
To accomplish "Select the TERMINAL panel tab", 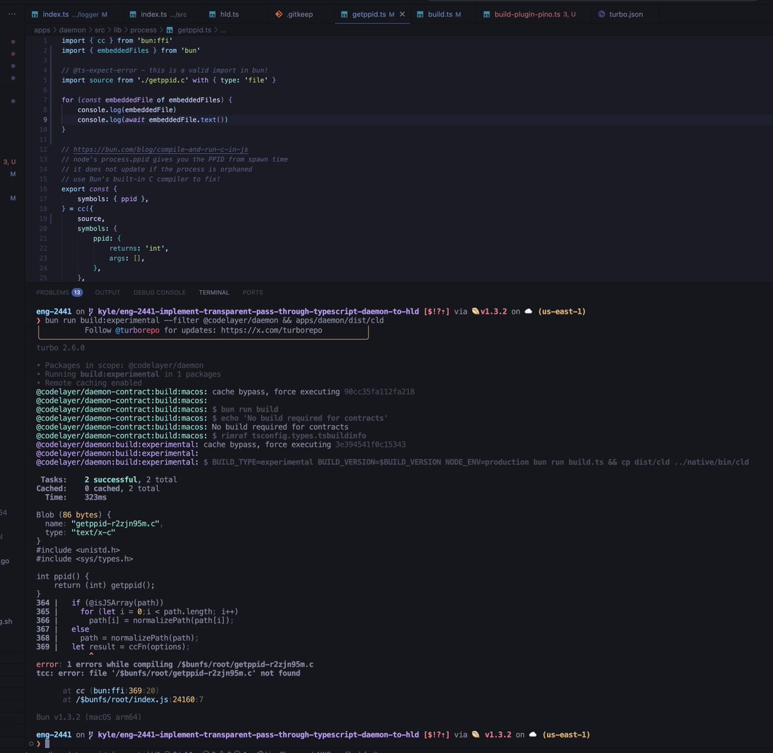I will tap(214, 292).
